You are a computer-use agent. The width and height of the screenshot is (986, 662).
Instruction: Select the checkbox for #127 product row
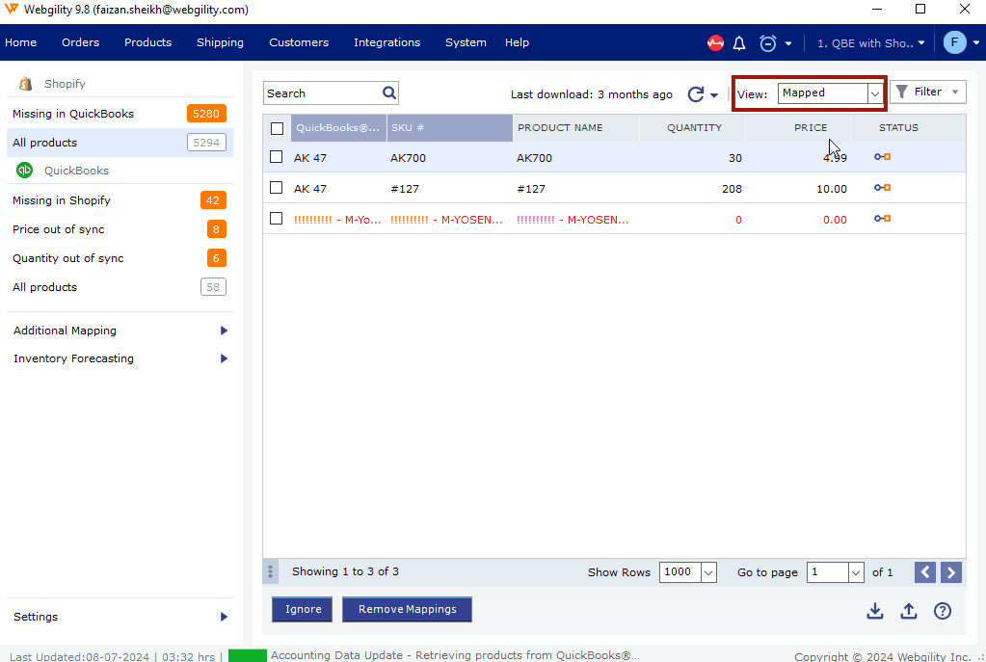(277, 188)
